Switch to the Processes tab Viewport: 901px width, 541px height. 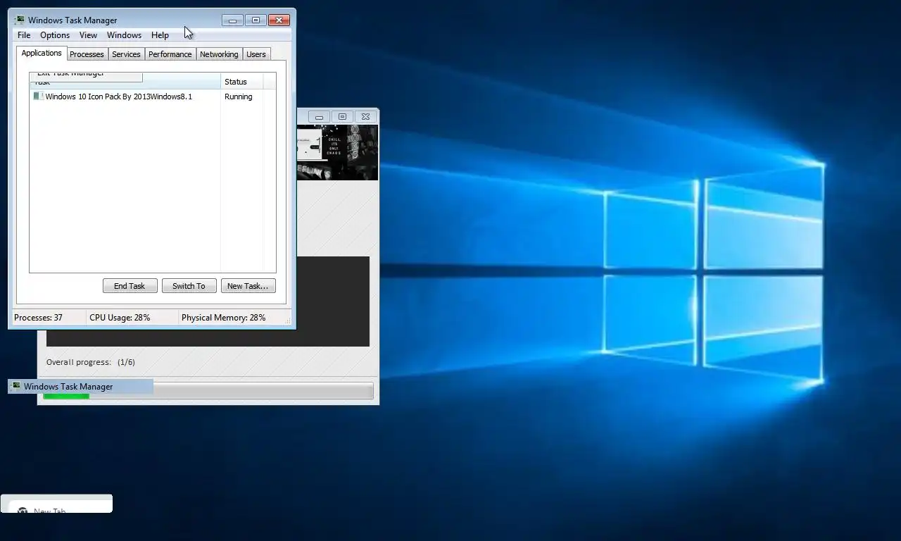87,54
